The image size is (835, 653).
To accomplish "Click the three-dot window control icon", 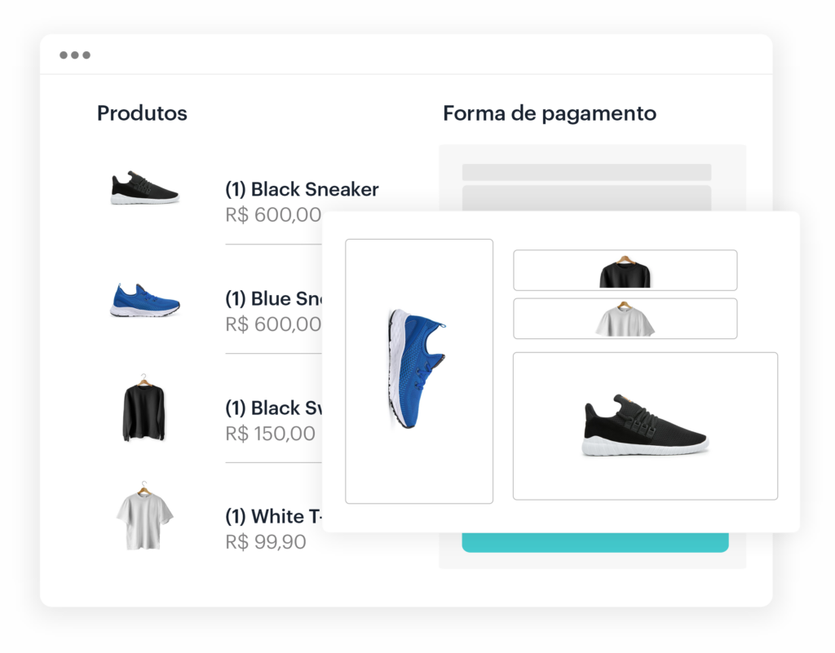I will tap(74, 55).
